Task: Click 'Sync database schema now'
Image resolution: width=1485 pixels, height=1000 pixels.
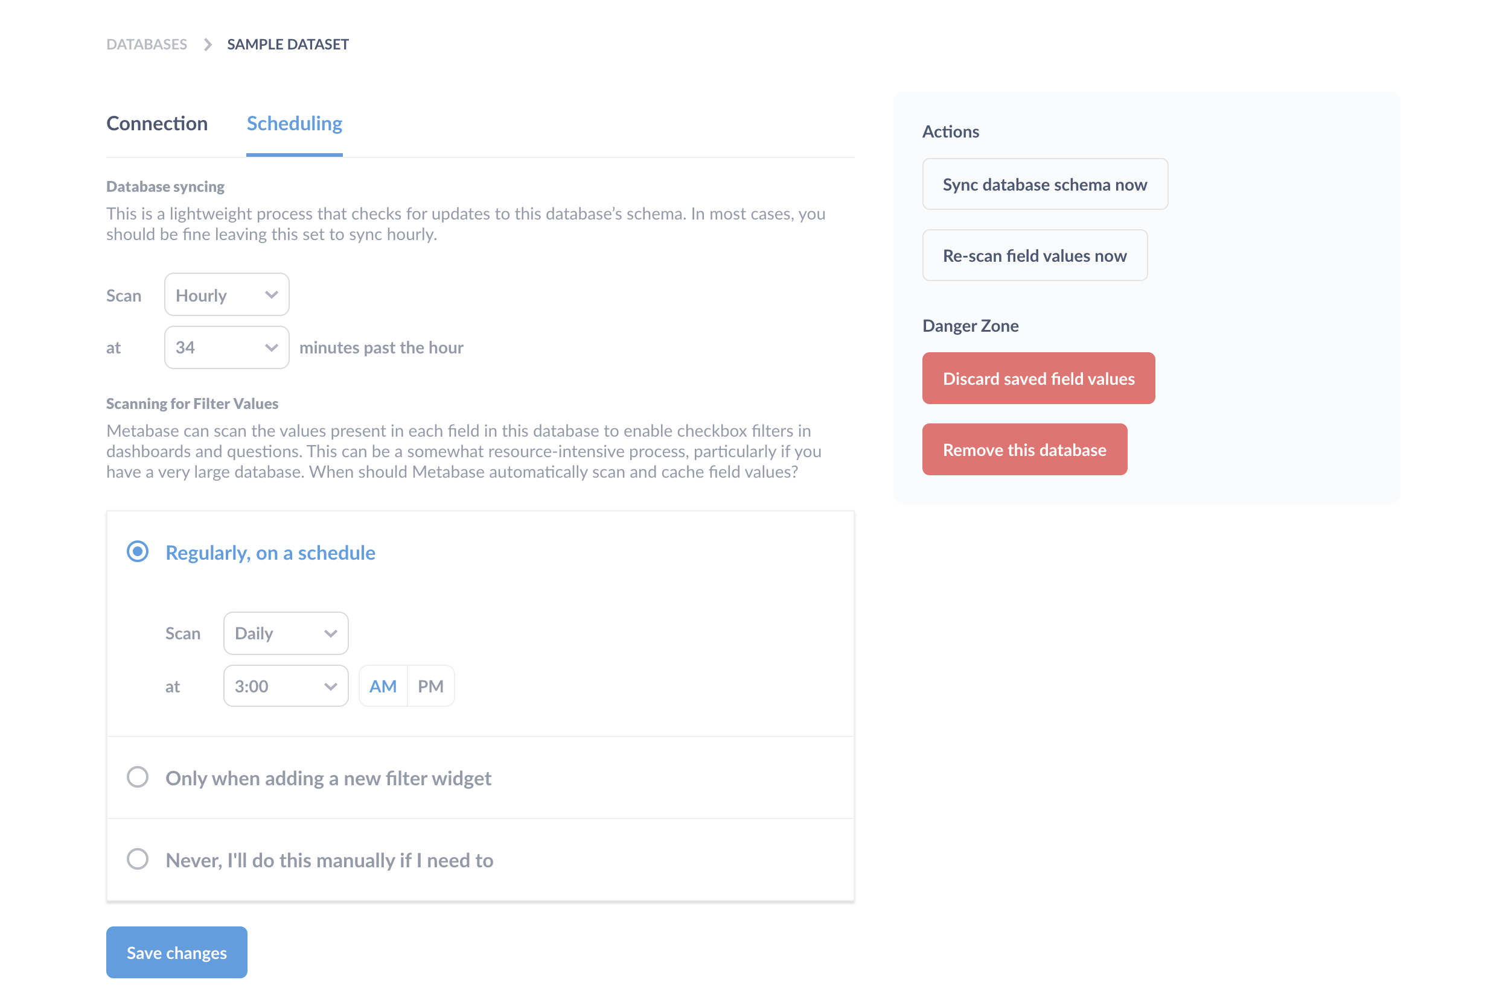Action: click(1045, 184)
